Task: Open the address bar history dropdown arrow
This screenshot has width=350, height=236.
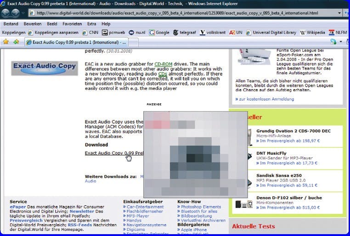Action: [339, 13]
